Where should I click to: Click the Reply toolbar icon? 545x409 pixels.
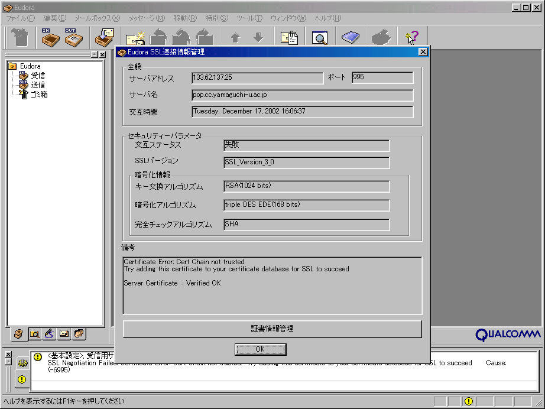coord(158,37)
